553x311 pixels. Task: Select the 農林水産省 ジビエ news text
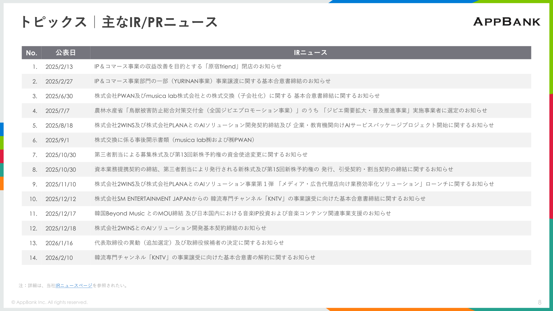point(291,111)
